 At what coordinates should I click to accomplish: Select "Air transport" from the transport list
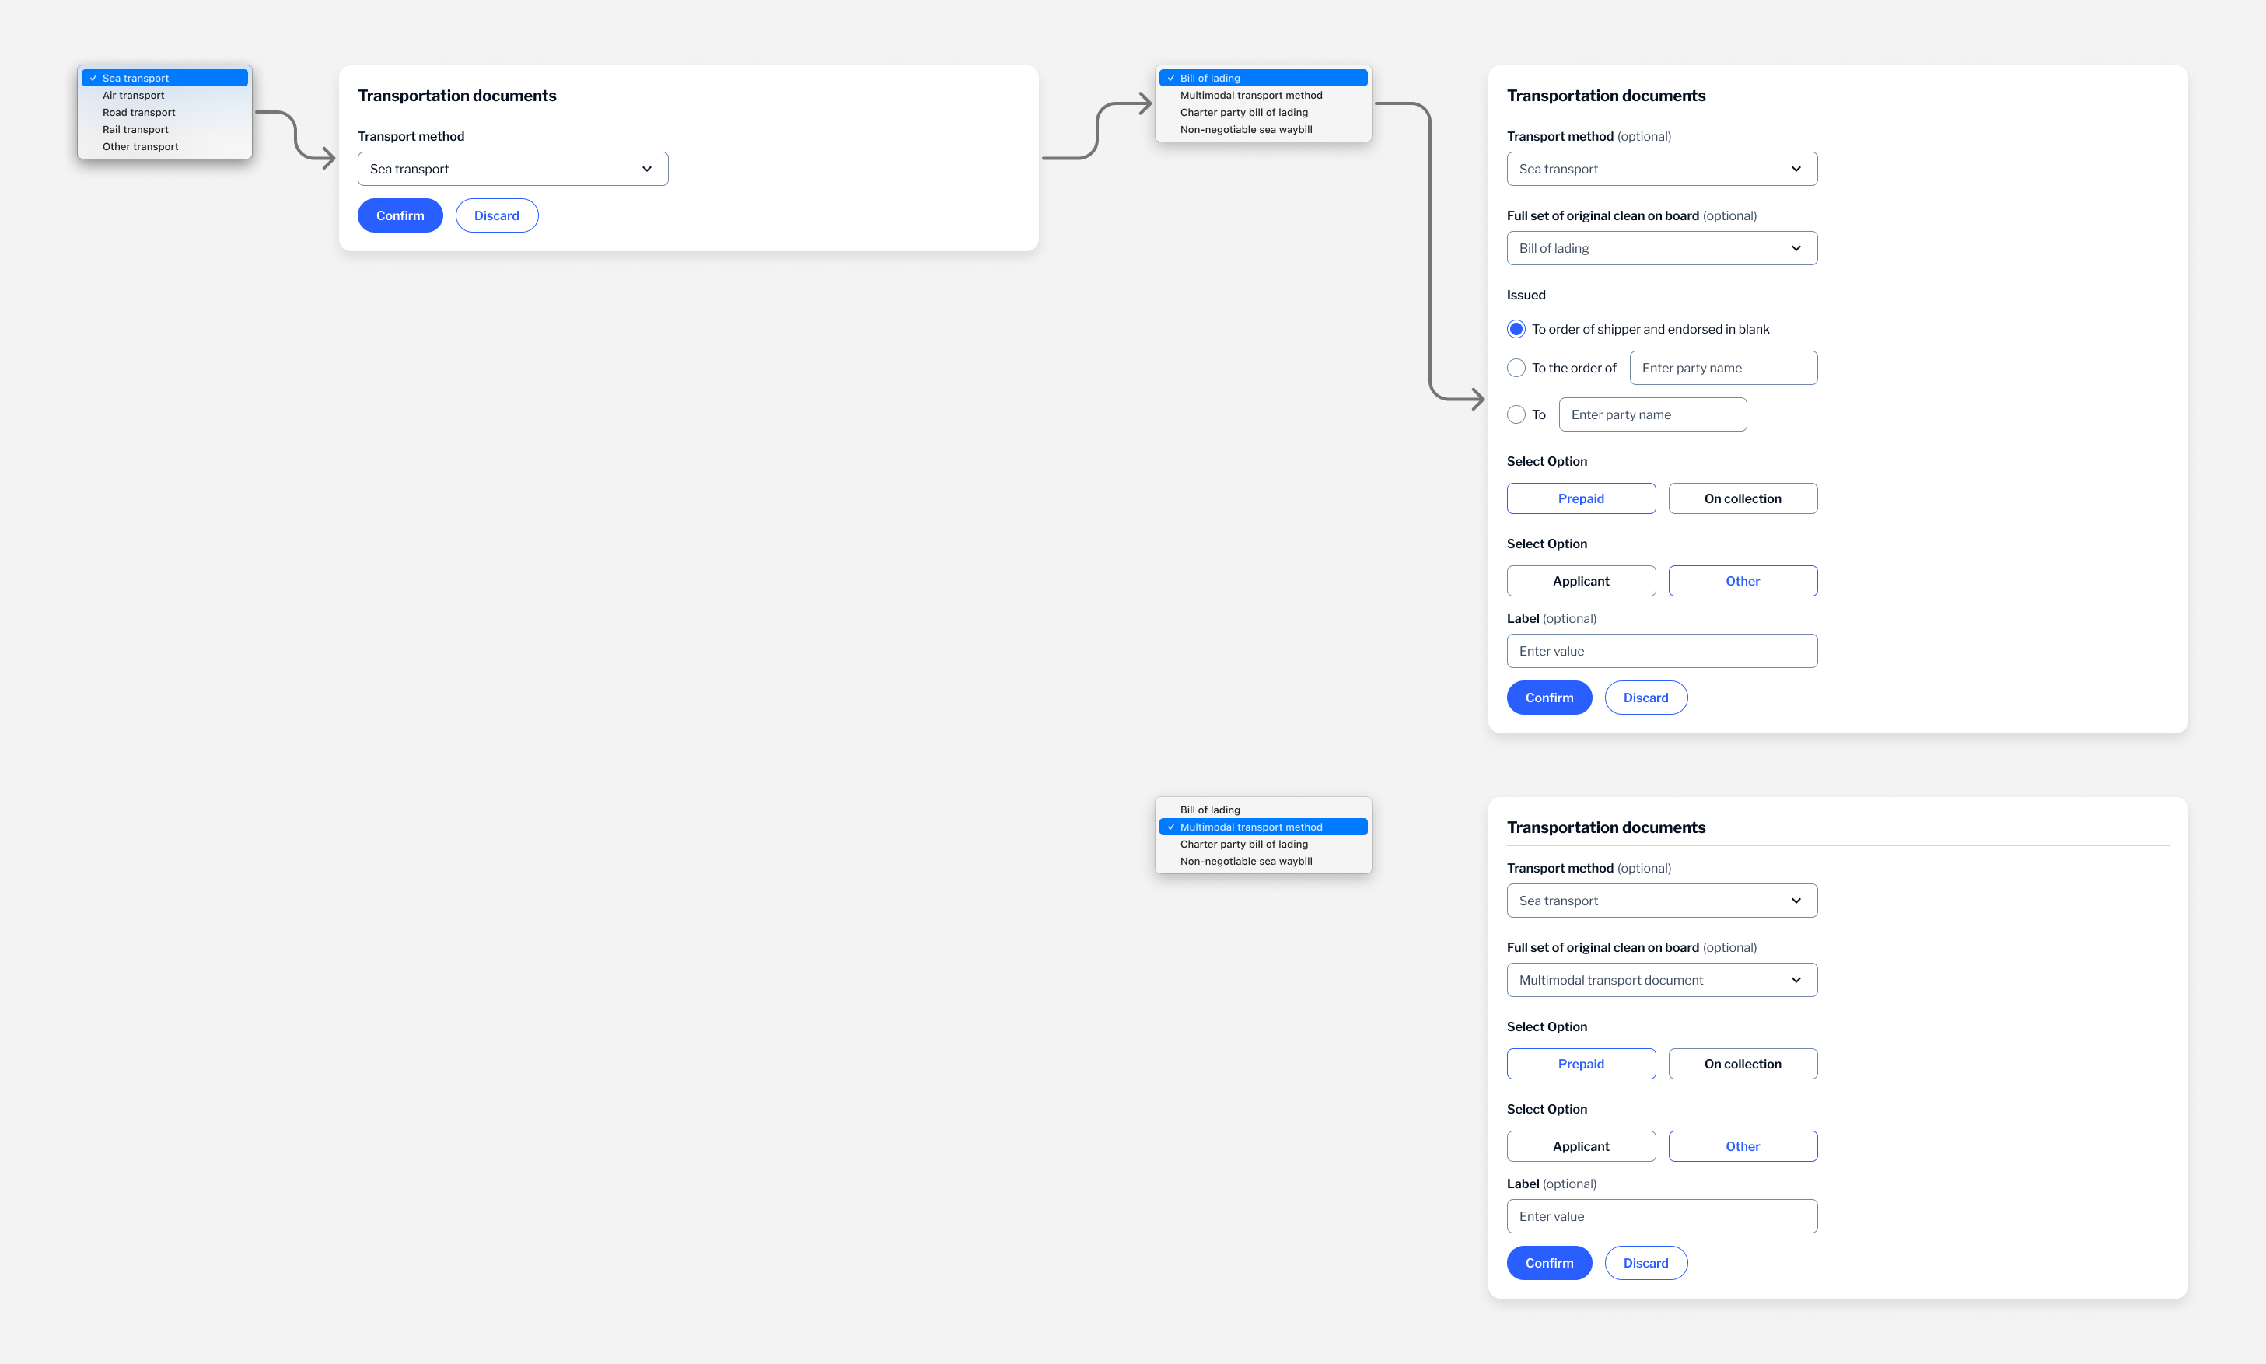coord(133,95)
